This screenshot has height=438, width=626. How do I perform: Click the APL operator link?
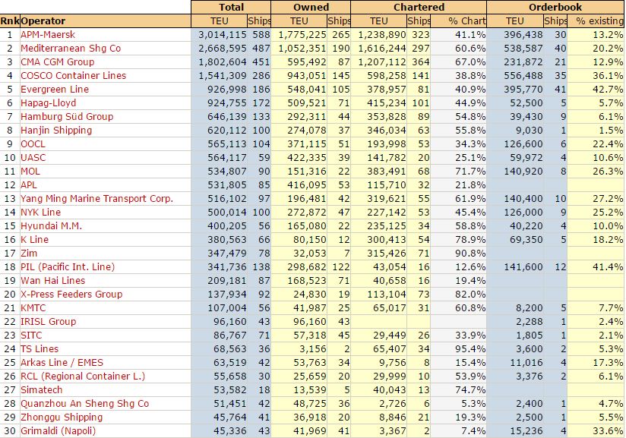tap(29, 184)
